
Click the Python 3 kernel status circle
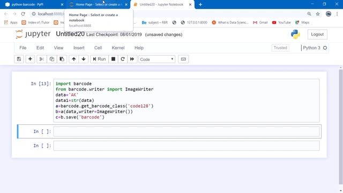(x=325, y=48)
